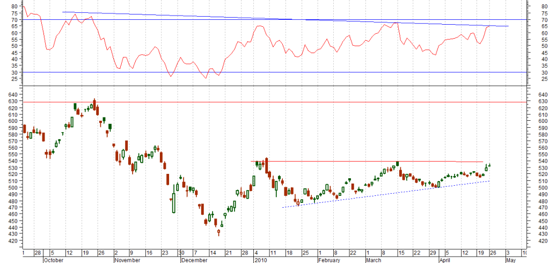This screenshot has width=549, height=263.
Task: Select the red horizontal line near 540
Action: coord(367,162)
